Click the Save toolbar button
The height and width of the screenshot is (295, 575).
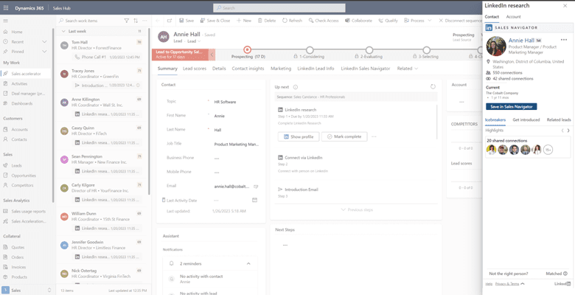coord(187,21)
